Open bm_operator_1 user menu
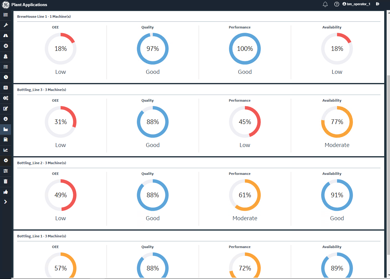Image resolution: width=390 pixels, height=279 pixels. 356,4
